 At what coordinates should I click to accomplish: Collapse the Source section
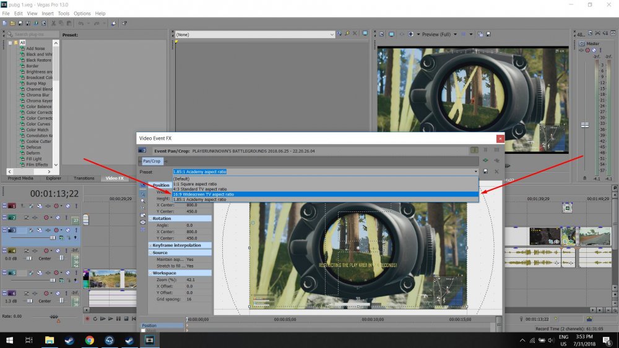click(x=150, y=253)
